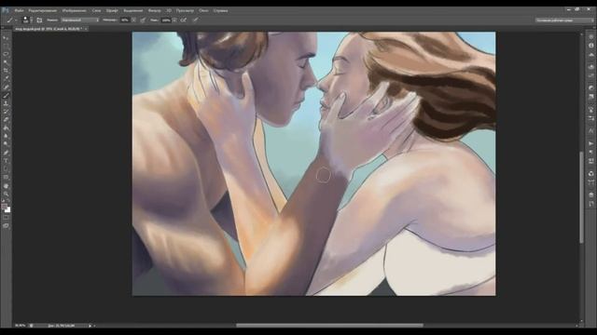Select the History Brush tool
The image size is (597, 335).
point(6,112)
